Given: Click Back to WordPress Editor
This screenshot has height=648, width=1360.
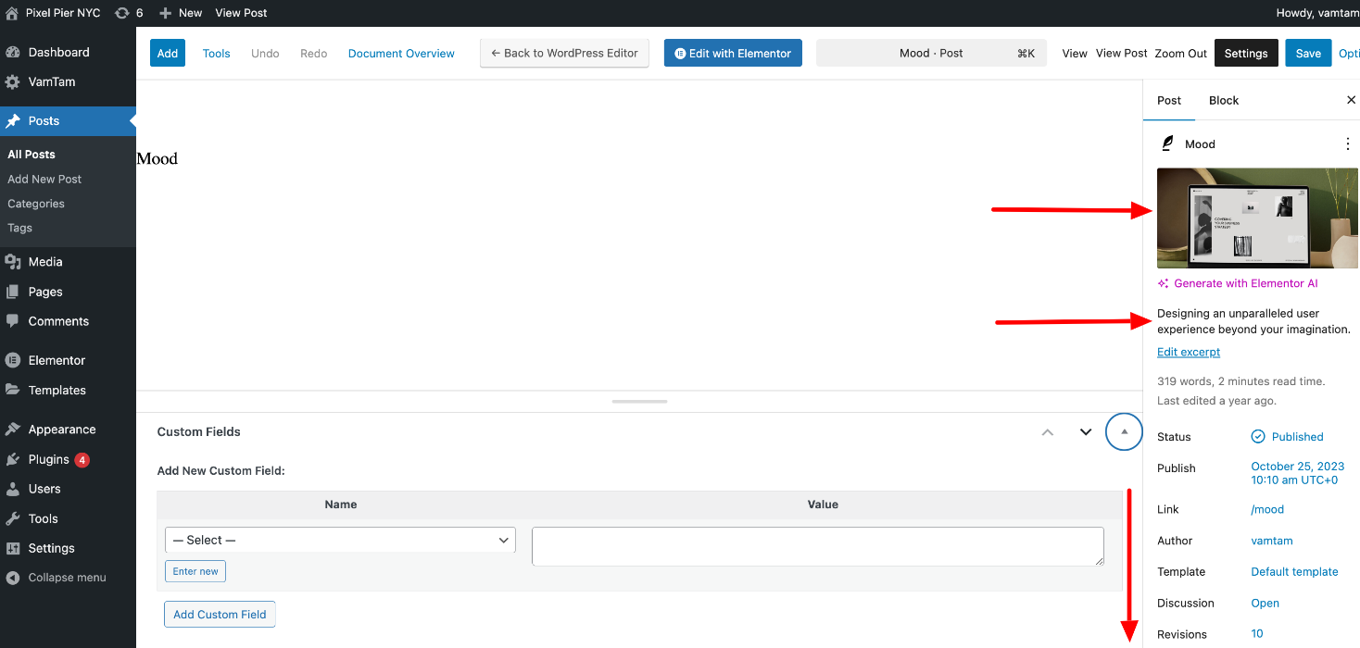Looking at the screenshot, I should pyautogui.click(x=564, y=53).
